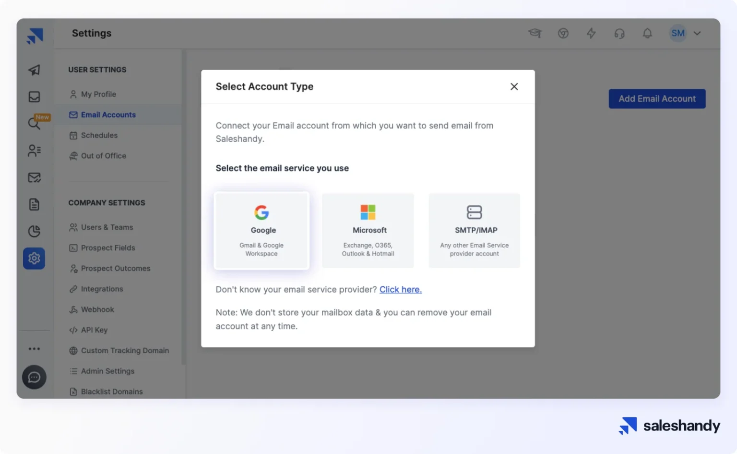Open the Custom Tracking Domain settings
This screenshot has height=454, width=737.
[x=125, y=350]
